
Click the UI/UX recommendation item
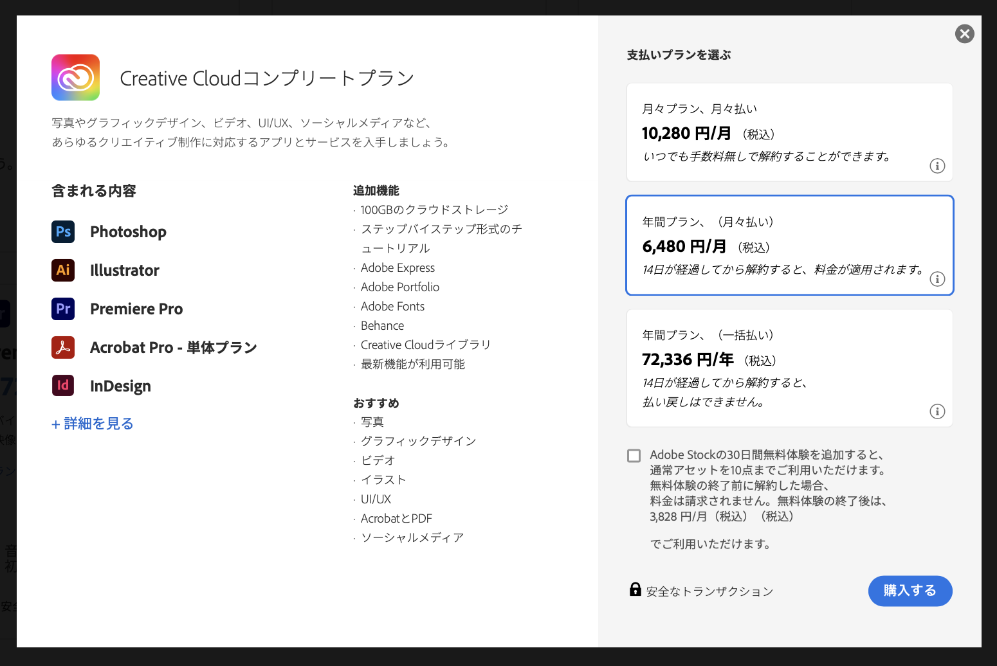coord(376,500)
